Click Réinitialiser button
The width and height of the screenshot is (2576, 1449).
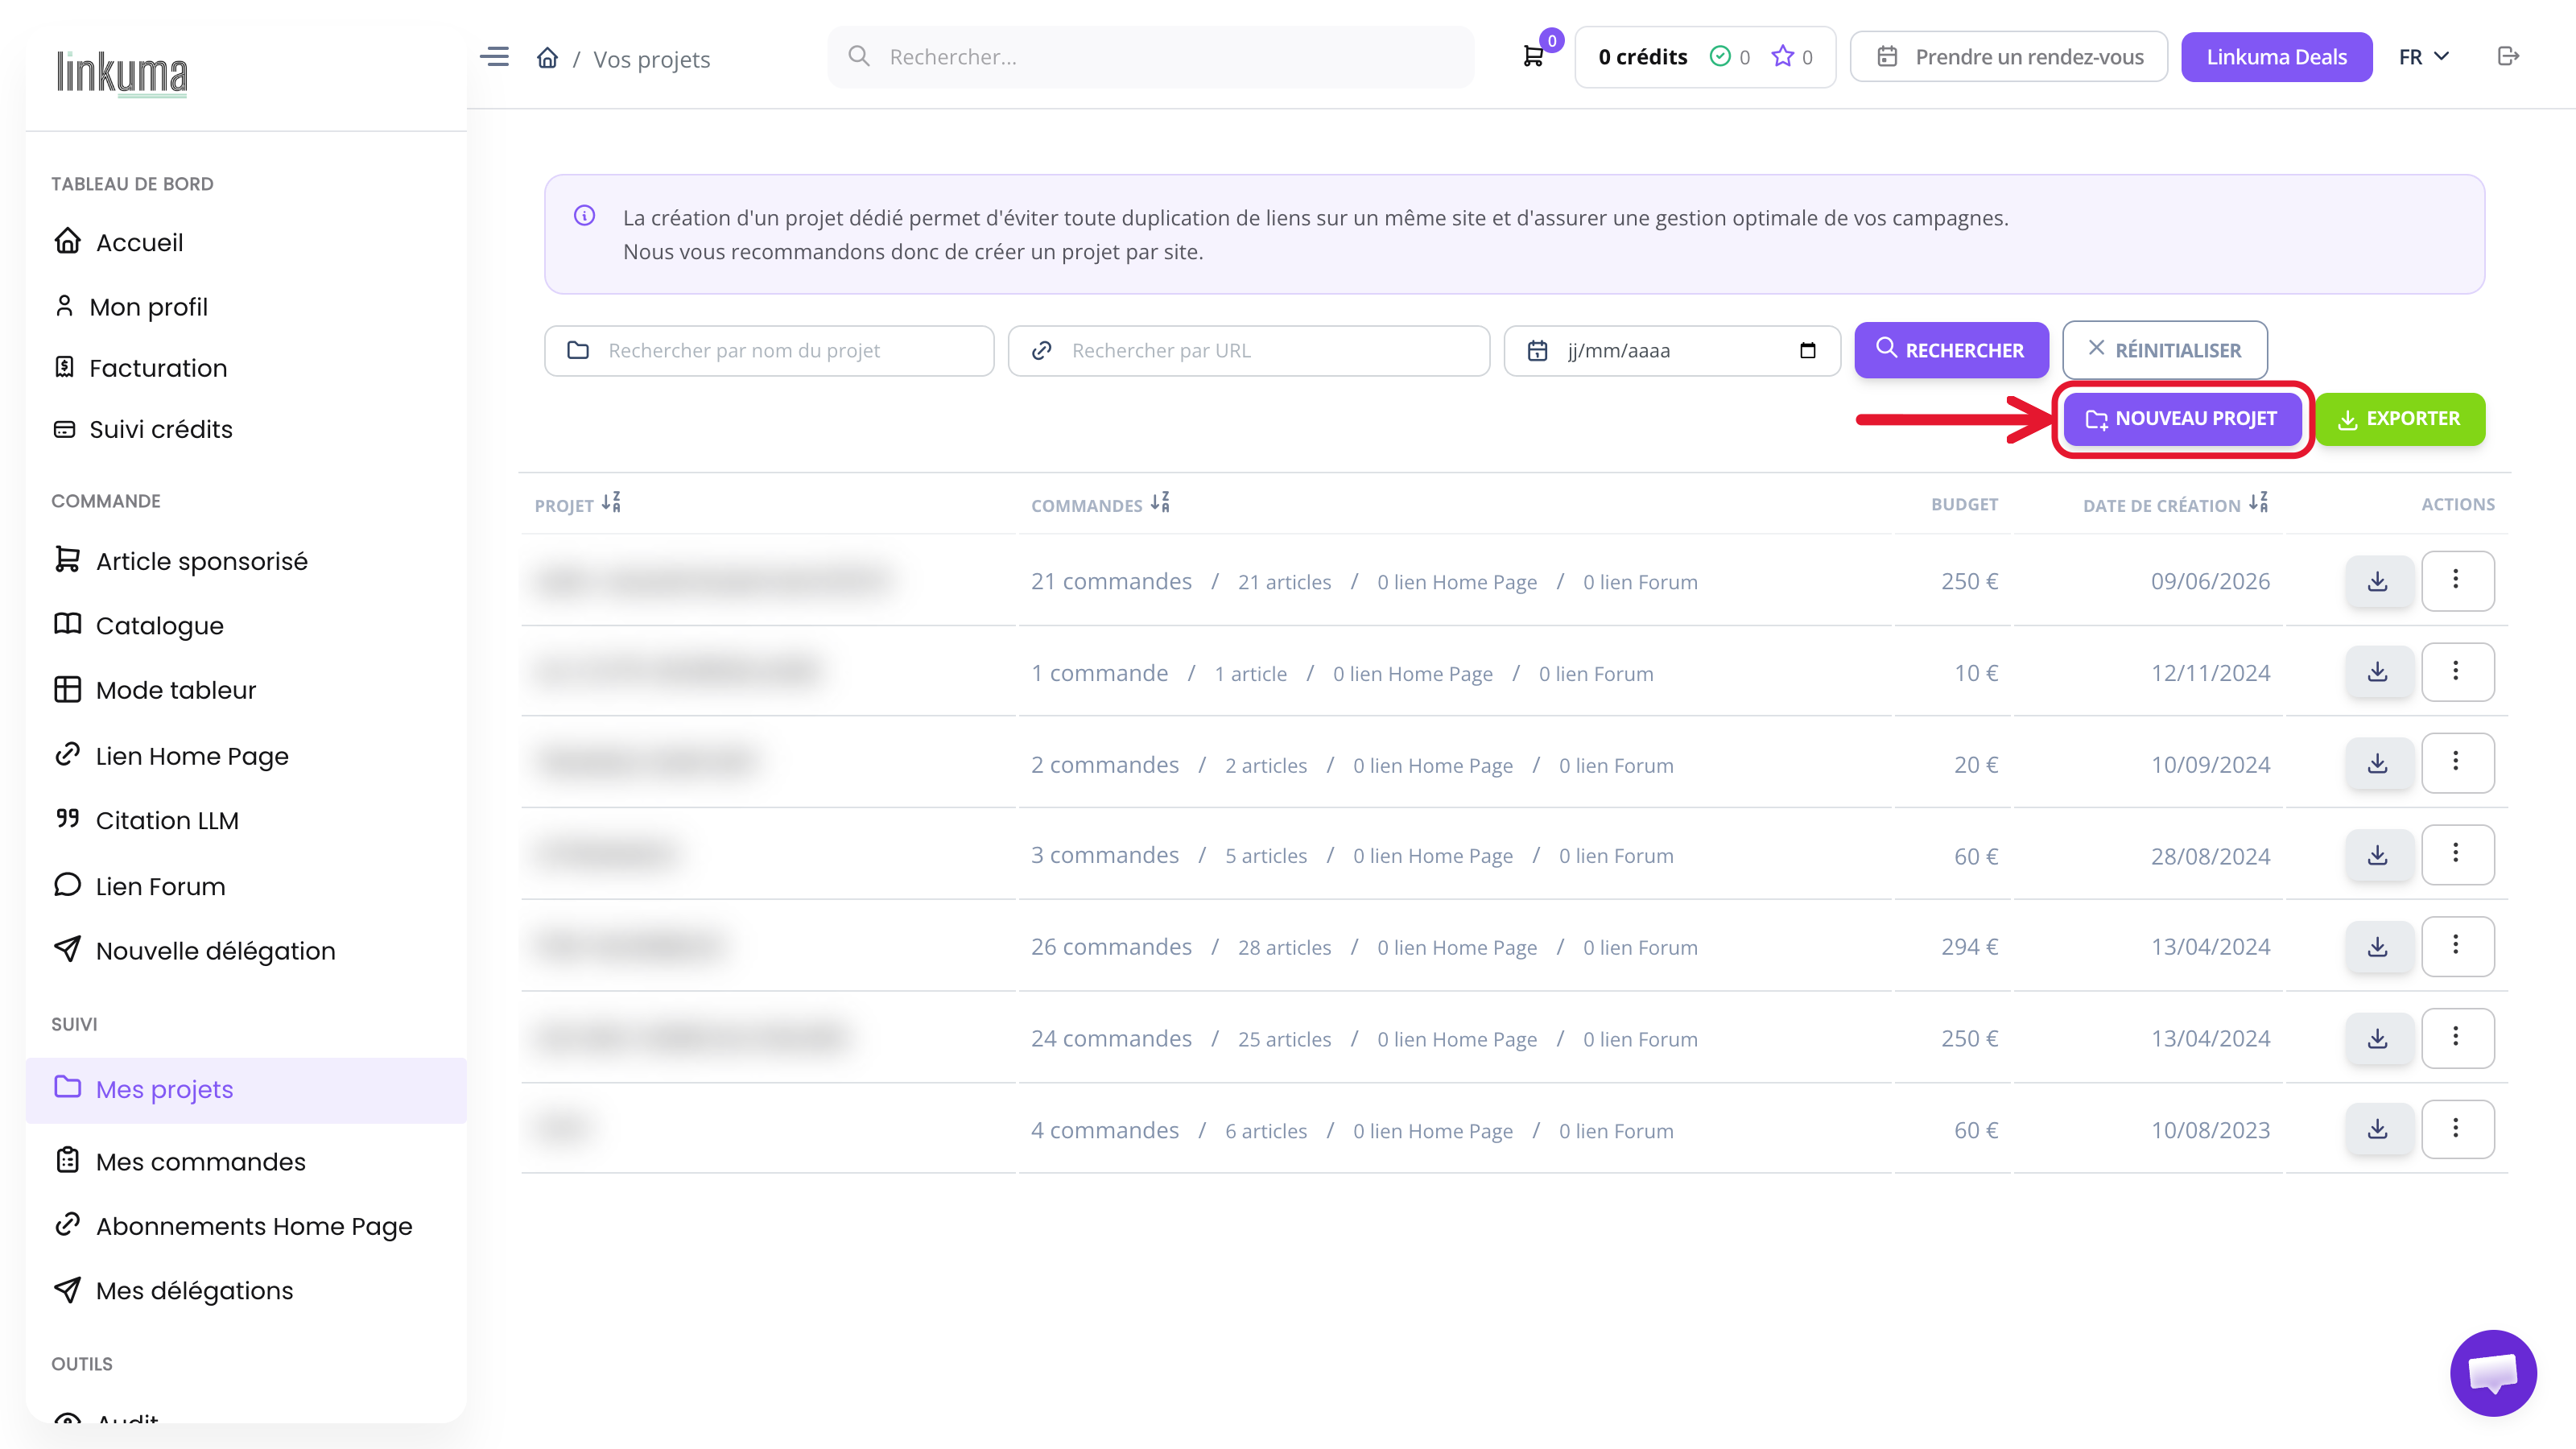(2164, 350)
